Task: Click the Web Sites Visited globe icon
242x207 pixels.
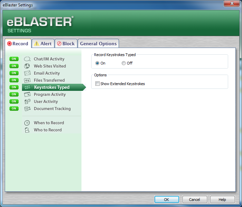Action: click(x=27, y=66)
